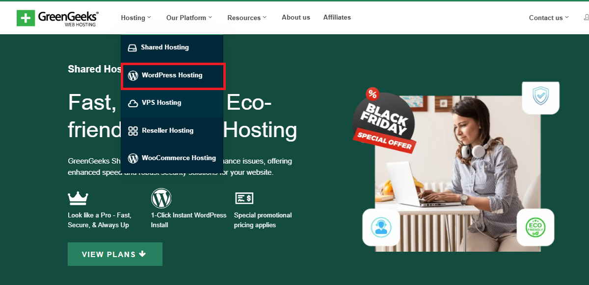The height and width of the screenshot is (285, 589).
Task: Click the grid icon beside Reseller Hosting
Action: coord(133,131)
